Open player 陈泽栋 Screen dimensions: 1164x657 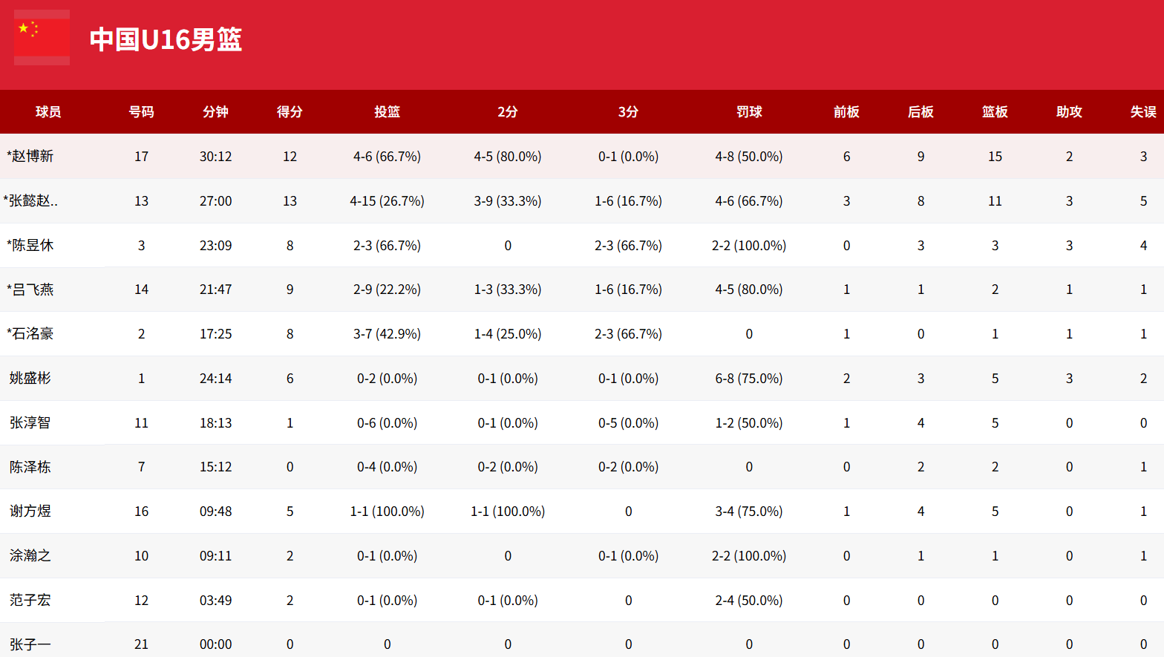tap(30, 467)
